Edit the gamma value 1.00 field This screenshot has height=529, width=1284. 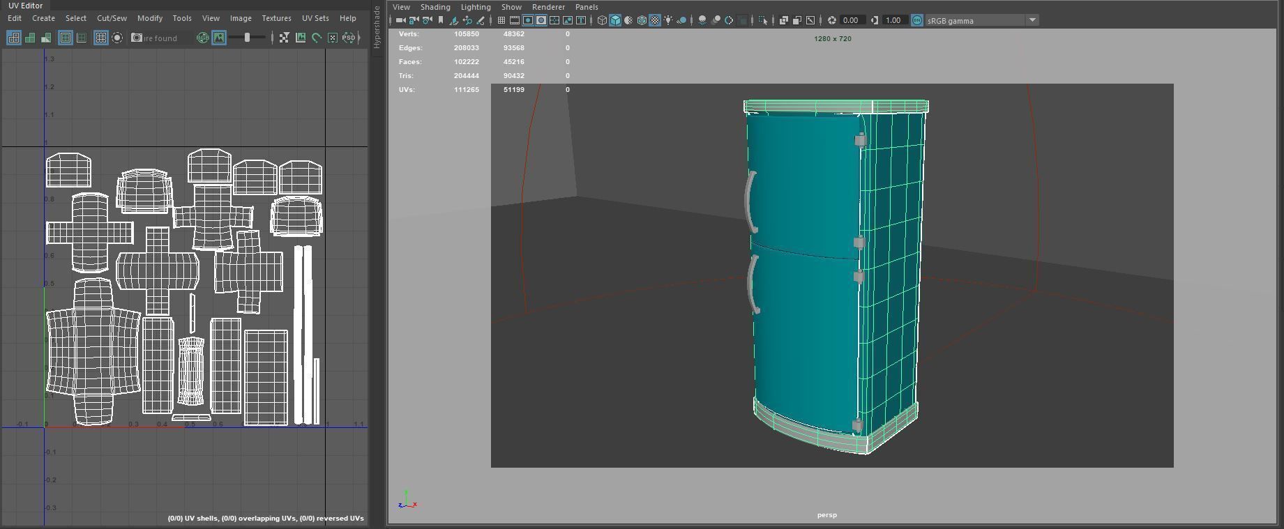point(895,20)
